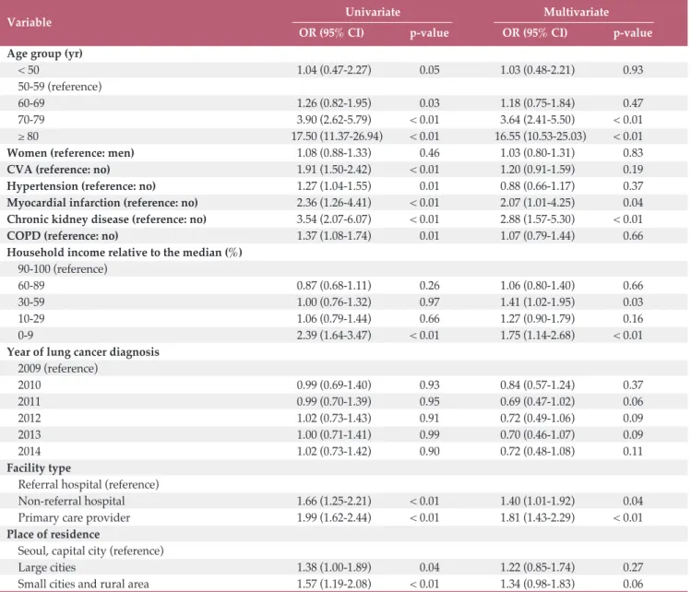Click the '60-89' income row label

tap(31, 286)
